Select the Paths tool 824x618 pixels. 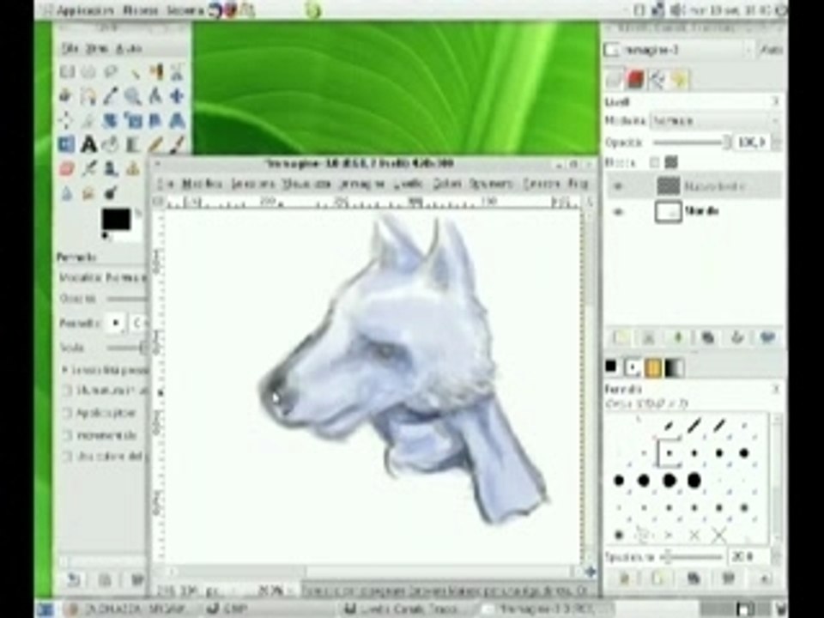[88, 95]
